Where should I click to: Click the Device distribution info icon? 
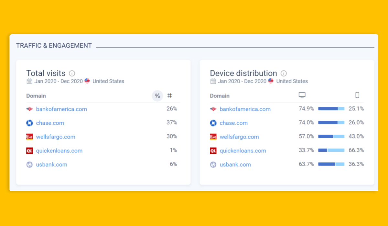[284, 73]
